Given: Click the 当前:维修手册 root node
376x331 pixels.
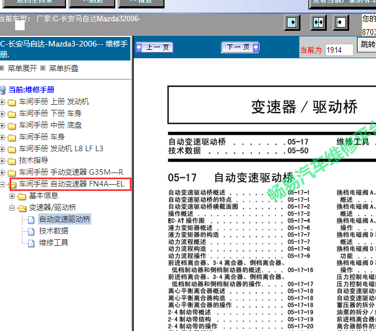Looking at the screenshot, I should point(31,90).
